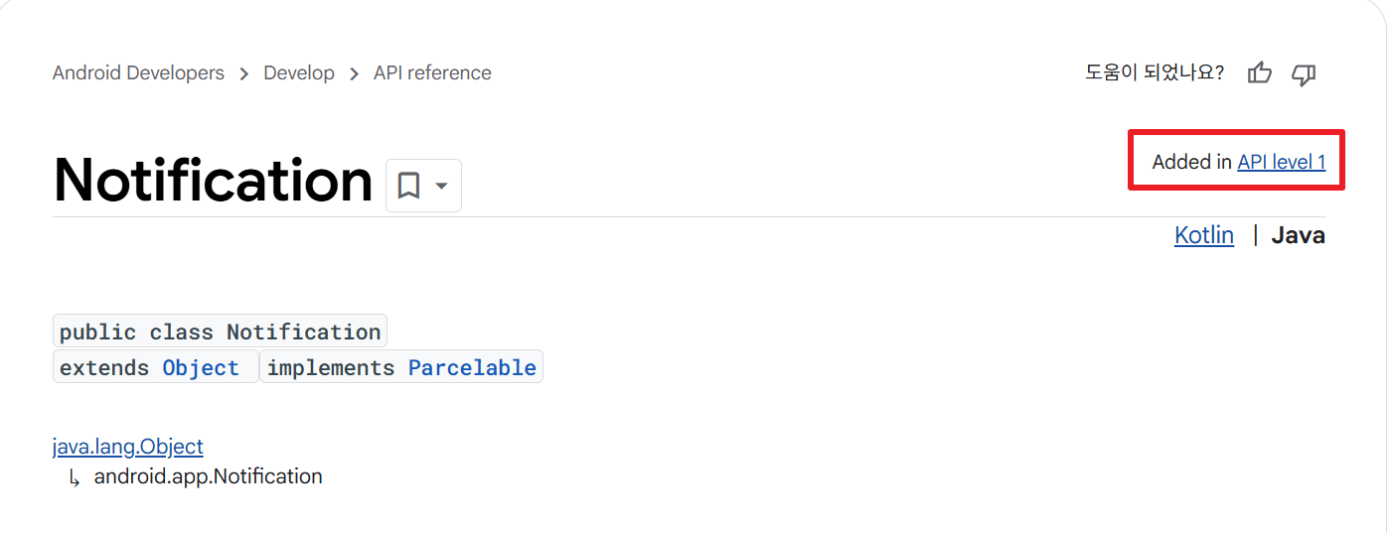Click the Notification page heading
Viewport: 1393px width, 533px height.
[x=213, y=181]
